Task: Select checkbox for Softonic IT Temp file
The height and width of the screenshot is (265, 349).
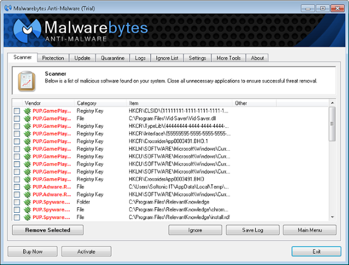Action: [x=17, y=187]
